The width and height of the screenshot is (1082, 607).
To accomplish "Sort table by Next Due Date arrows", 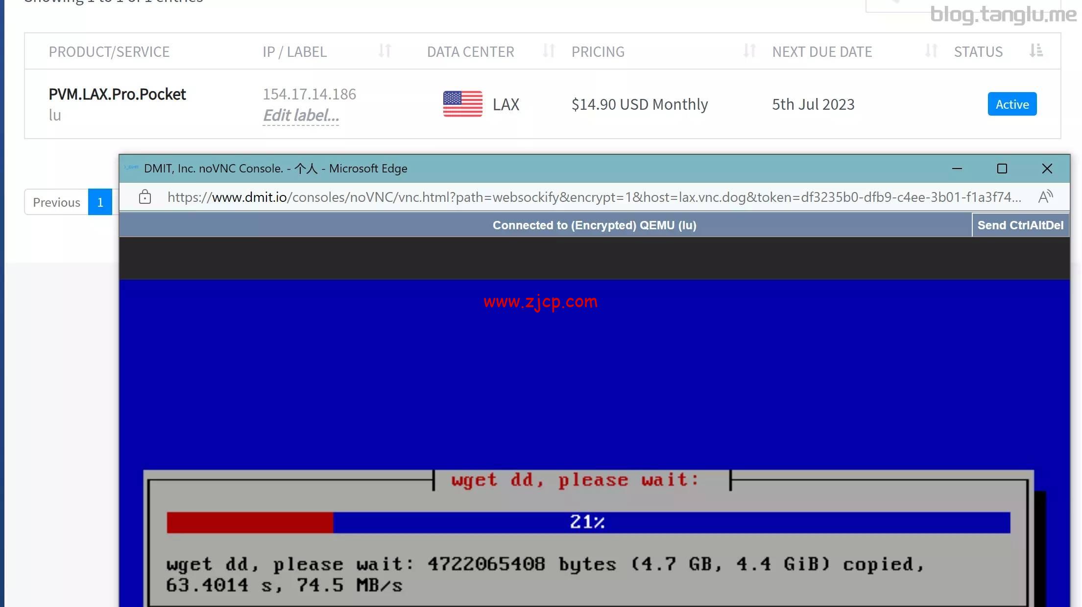I will 931,51.
